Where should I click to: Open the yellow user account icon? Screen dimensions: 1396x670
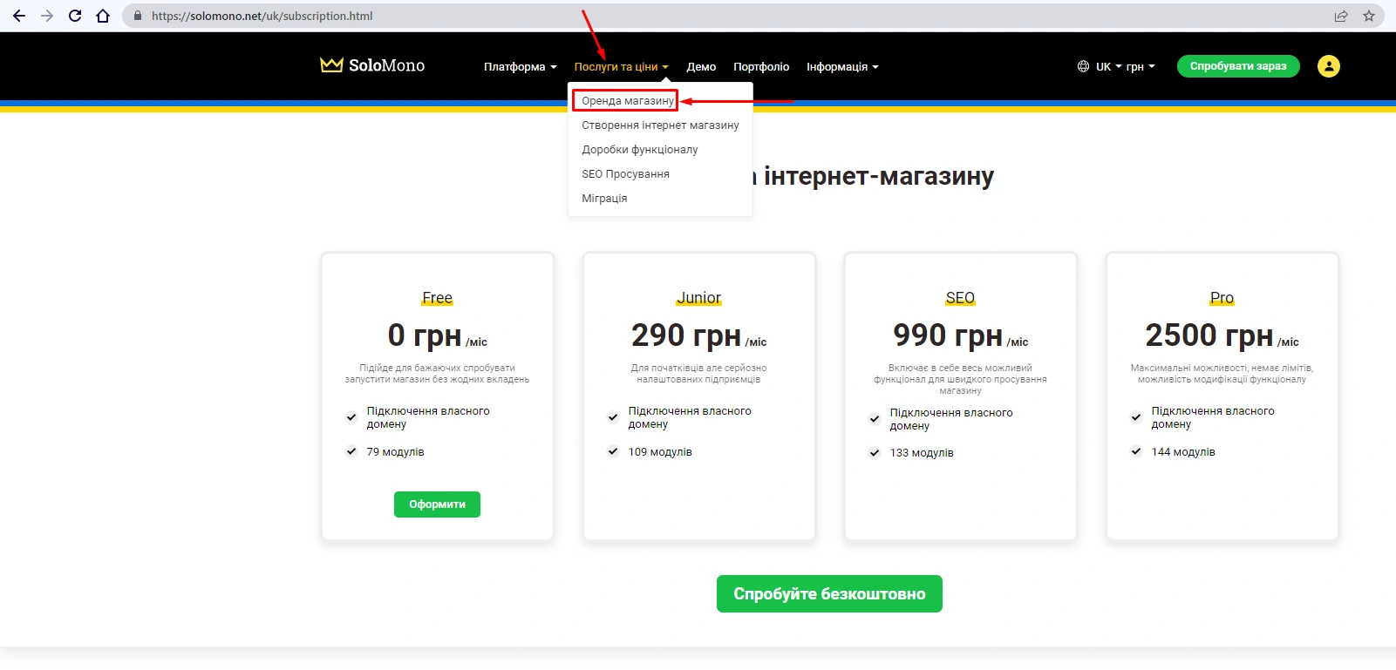tap(1328, 66)
